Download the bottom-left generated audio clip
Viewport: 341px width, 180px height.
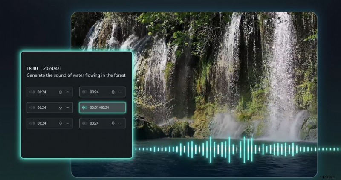coord(61,123)
